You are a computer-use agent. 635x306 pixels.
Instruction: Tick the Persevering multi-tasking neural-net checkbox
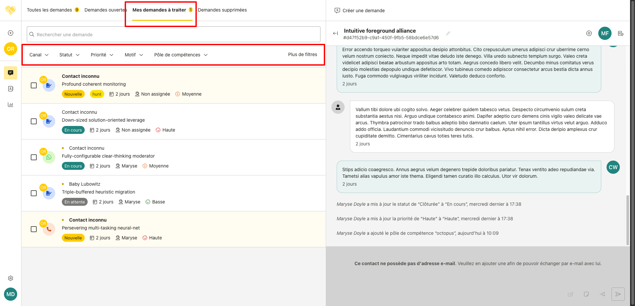pos(34,229)
